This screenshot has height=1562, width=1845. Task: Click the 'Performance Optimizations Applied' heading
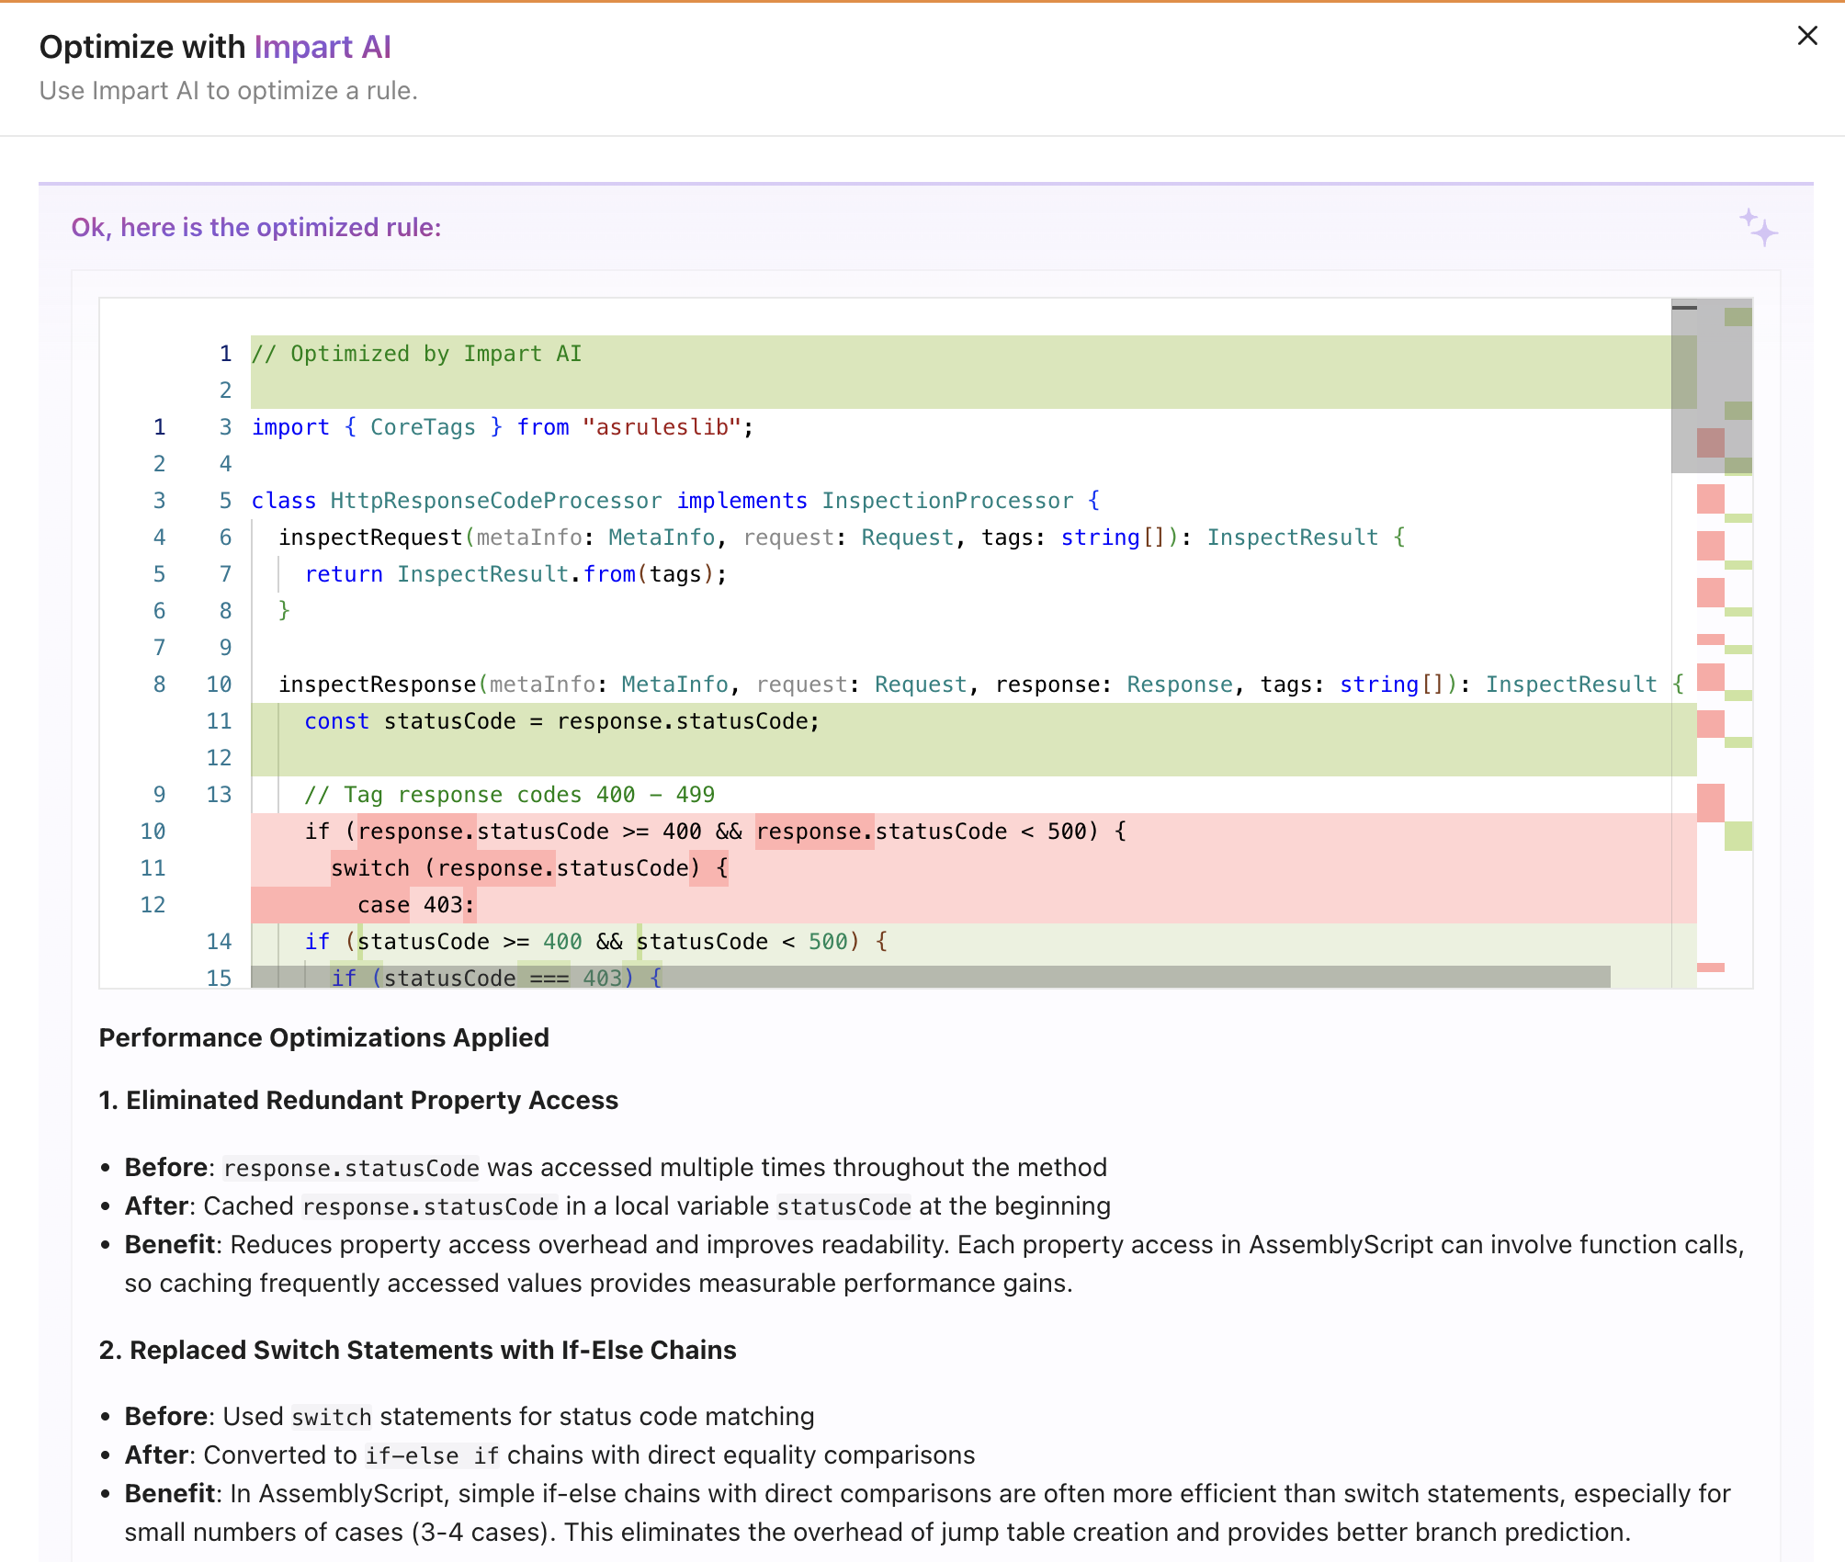[x=323, y=1037]
